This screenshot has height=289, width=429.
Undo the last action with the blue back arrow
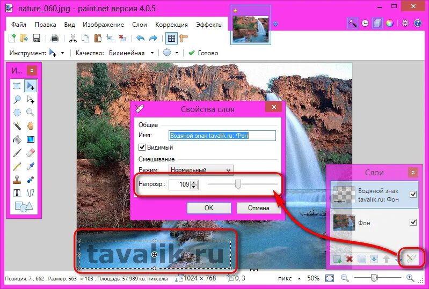coord(140,38)
